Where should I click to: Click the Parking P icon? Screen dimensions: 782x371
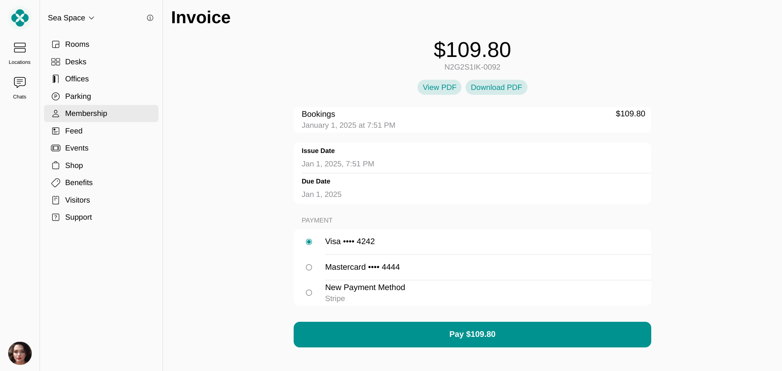point(56,96)
